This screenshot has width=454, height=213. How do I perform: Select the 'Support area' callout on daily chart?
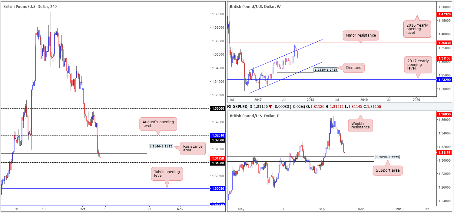[388, 170]
